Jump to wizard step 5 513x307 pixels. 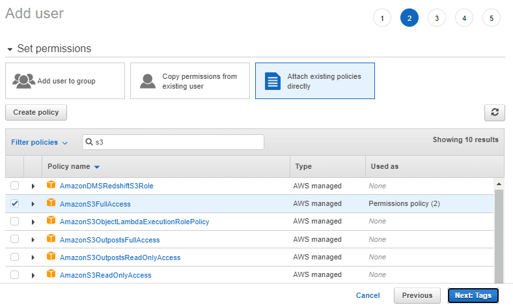click(x=491, y=18)
